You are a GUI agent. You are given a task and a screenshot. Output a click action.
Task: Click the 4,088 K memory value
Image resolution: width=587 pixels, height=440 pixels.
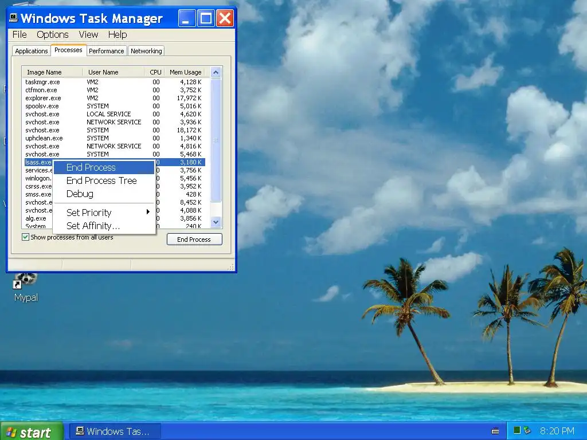click(190, 210)
